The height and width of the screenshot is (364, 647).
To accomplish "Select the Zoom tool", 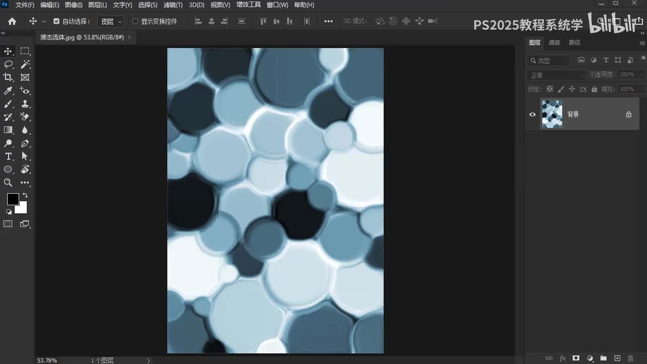I will (x=8, y=183).
